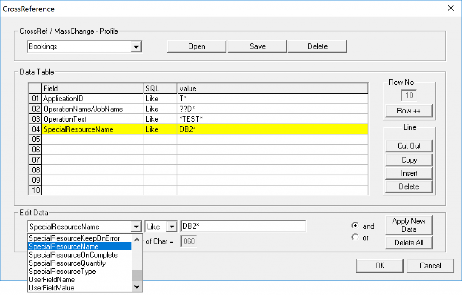
Task: Cut Out the selected line
Action: click(408, 145)
